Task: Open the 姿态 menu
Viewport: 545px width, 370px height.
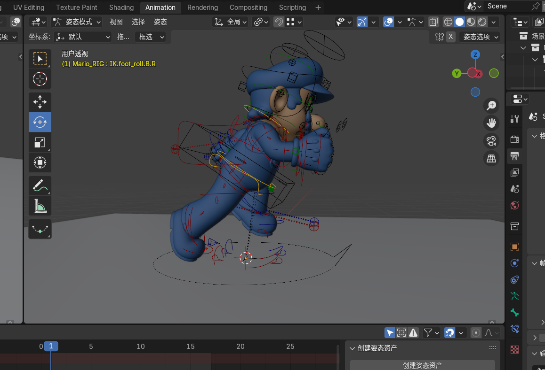Action: 160,22
